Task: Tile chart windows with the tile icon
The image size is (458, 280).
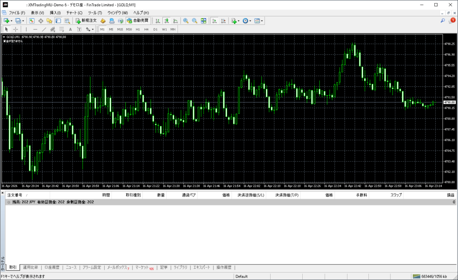Action: [x=204, y=21]
